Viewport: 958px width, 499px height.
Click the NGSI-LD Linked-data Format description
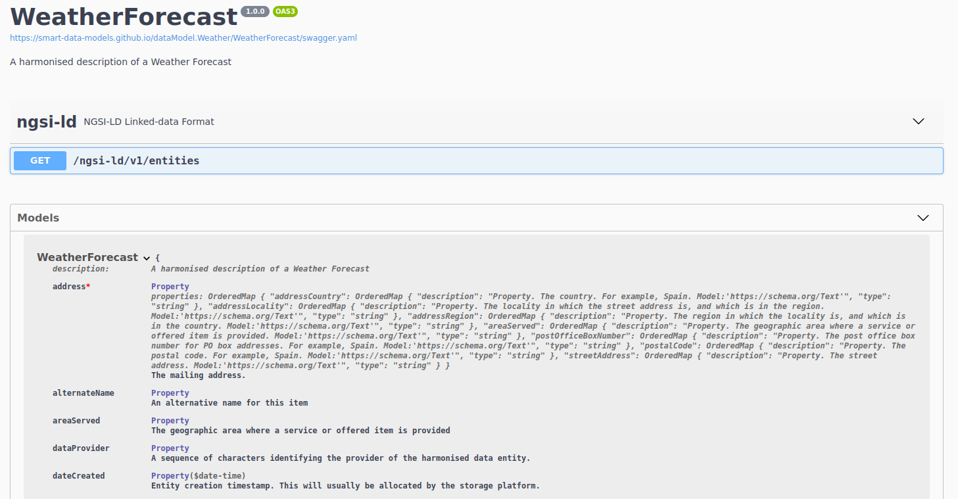coord(149,122)
